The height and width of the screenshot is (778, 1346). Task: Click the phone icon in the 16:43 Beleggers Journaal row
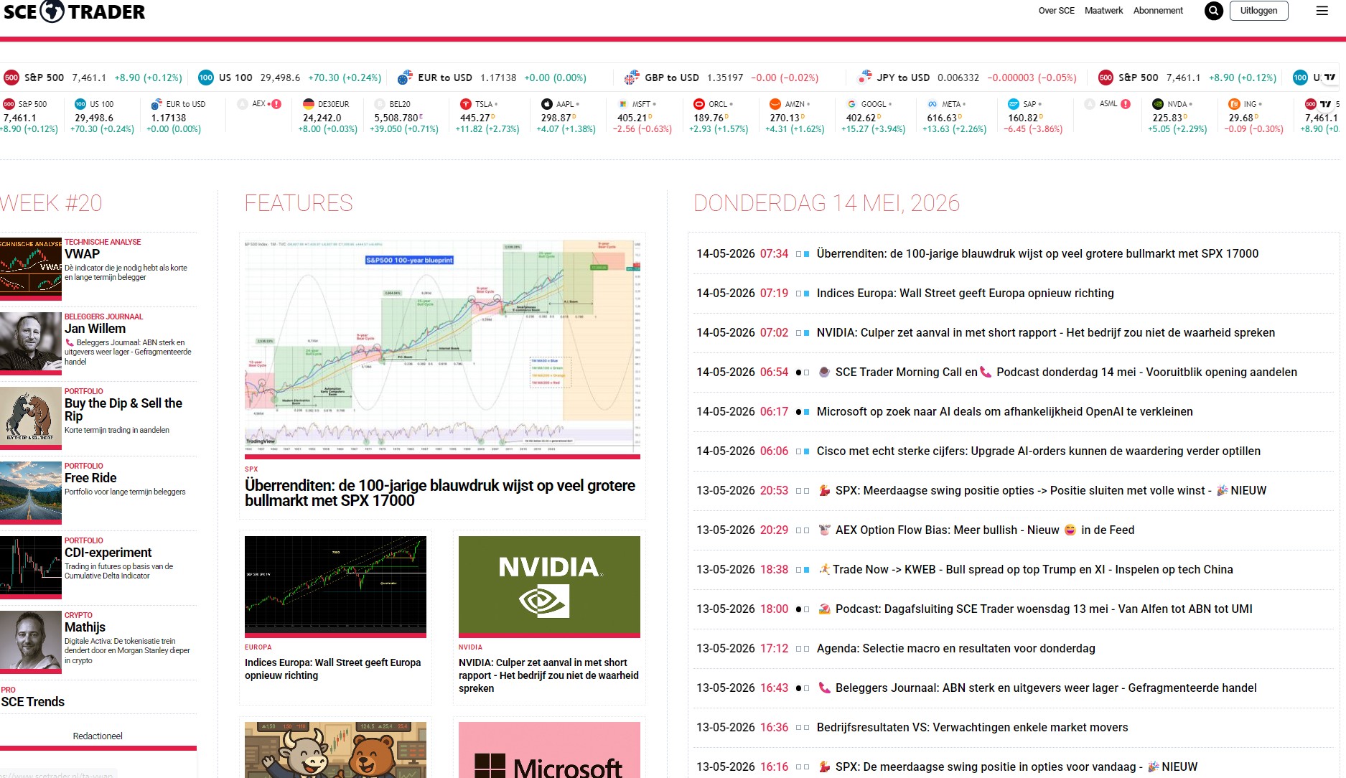pyautogui.click(x=824, y=688)
